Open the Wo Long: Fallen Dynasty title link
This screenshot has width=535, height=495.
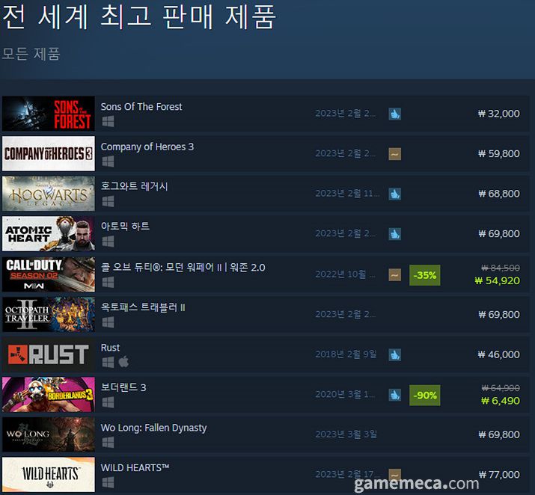tap(153, 428)
